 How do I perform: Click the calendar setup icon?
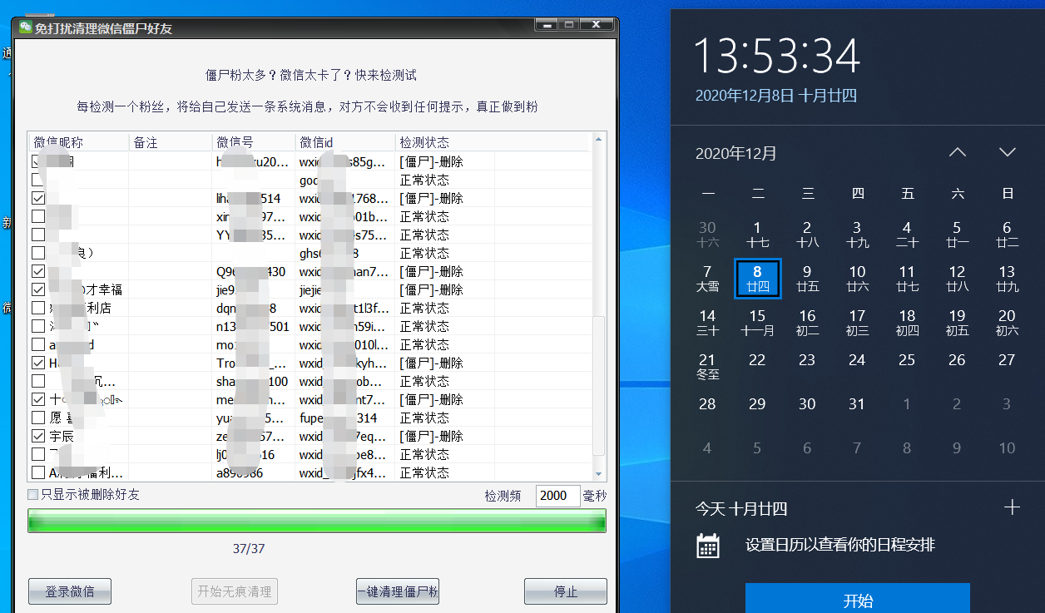(708, 546)
